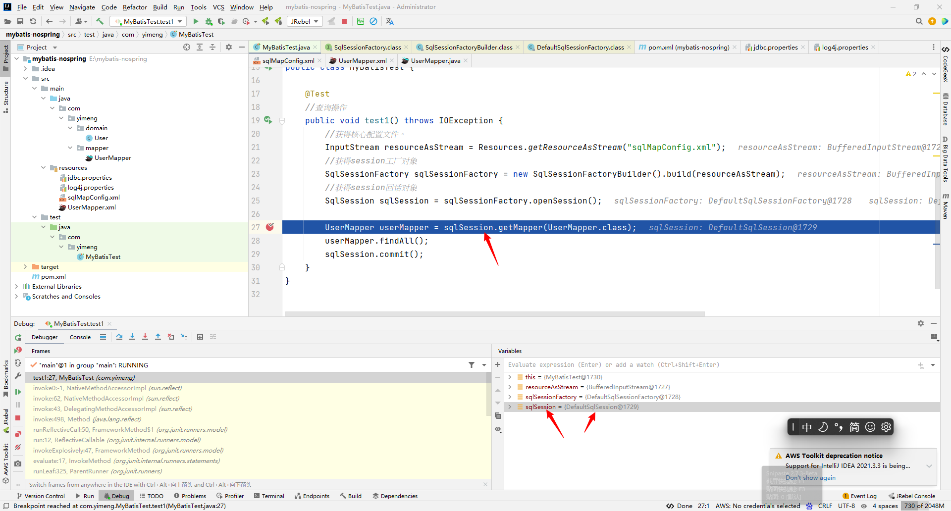
Task: Click the Resume Program icon in the debug sidebar
Action: [x=18, y=392]
